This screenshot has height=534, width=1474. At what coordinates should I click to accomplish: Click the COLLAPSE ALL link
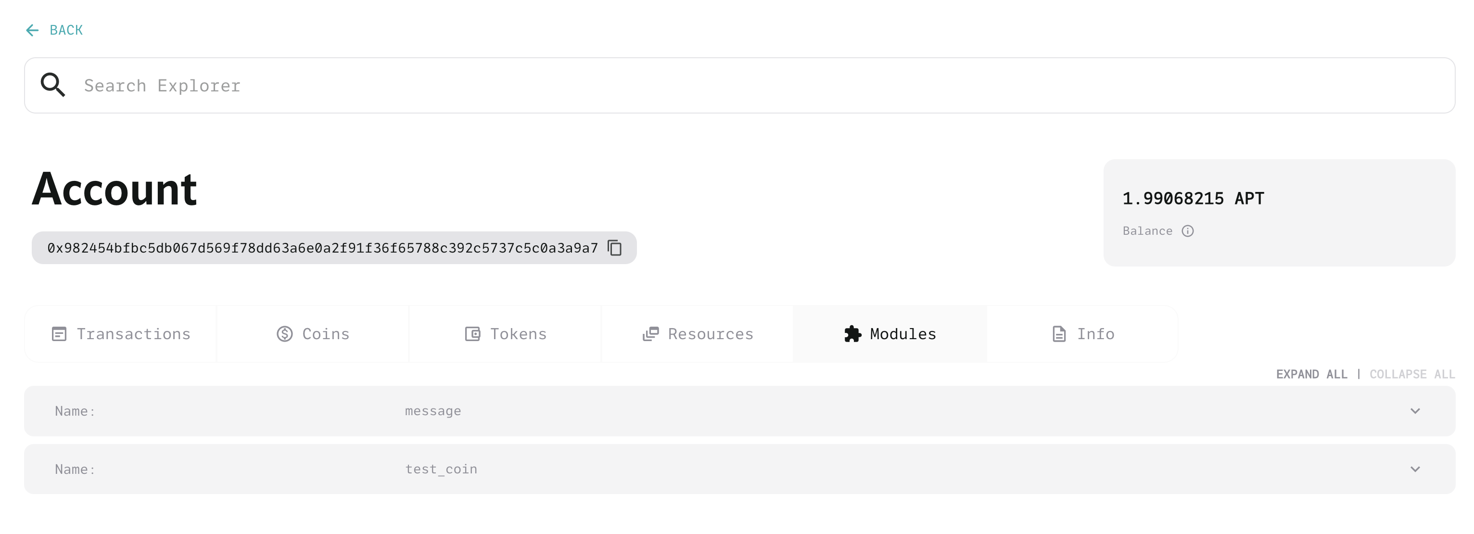coord(1411,374)
